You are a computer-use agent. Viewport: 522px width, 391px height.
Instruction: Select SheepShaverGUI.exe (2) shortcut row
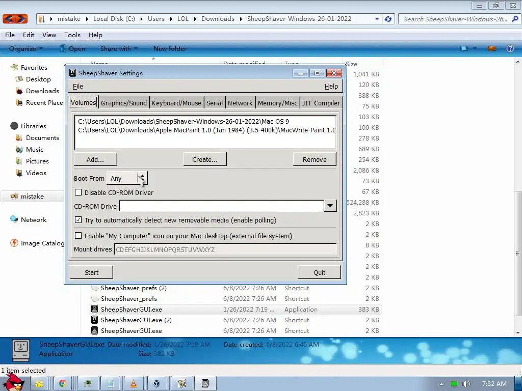coord(236,320)
